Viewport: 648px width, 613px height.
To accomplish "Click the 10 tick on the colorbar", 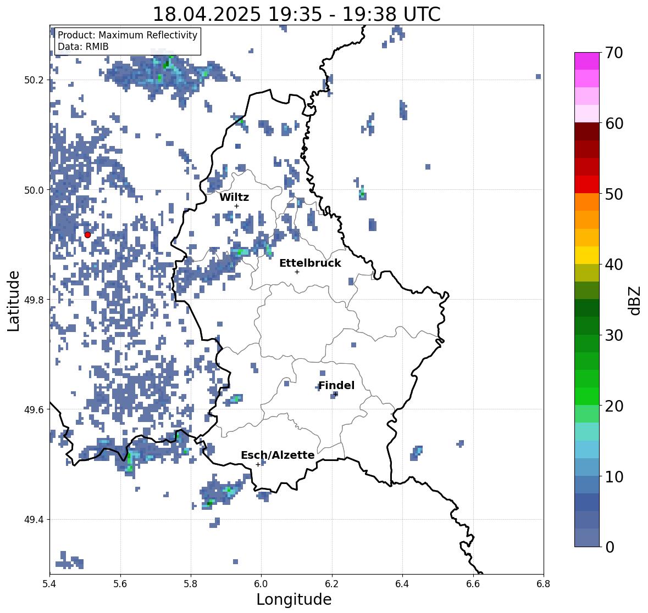I will (614, 476).
